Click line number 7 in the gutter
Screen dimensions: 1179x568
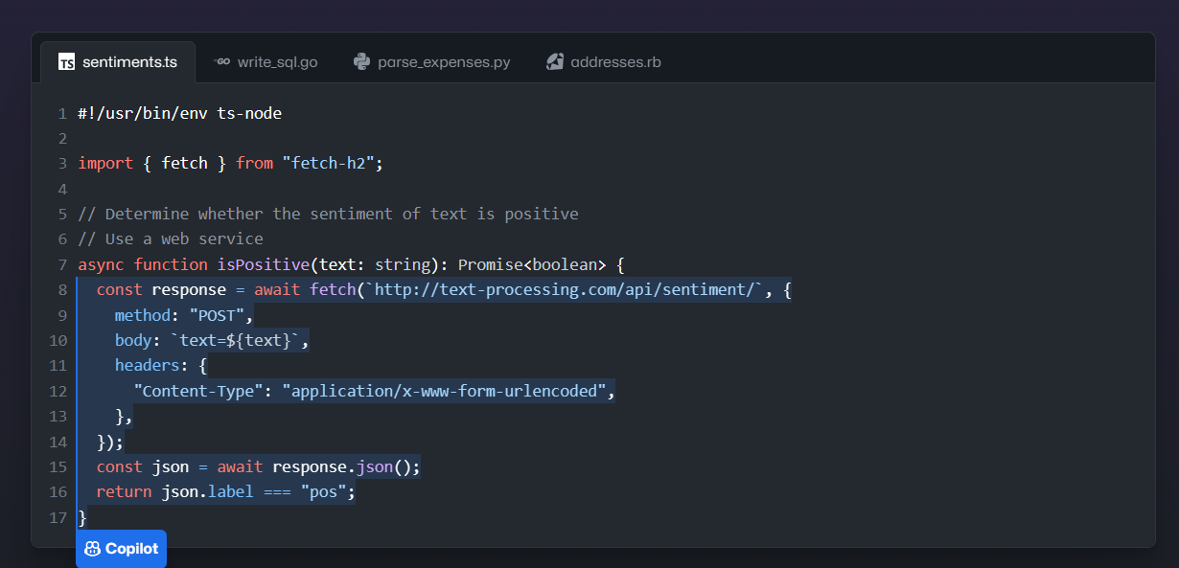(x=62, y=264)
